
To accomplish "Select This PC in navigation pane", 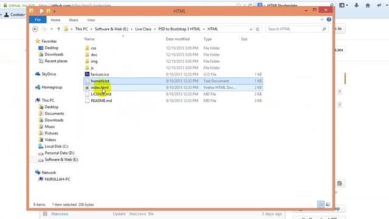I will [x=48, y=100].
